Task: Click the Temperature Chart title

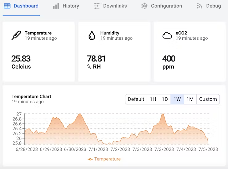Action: click(31, 96)
